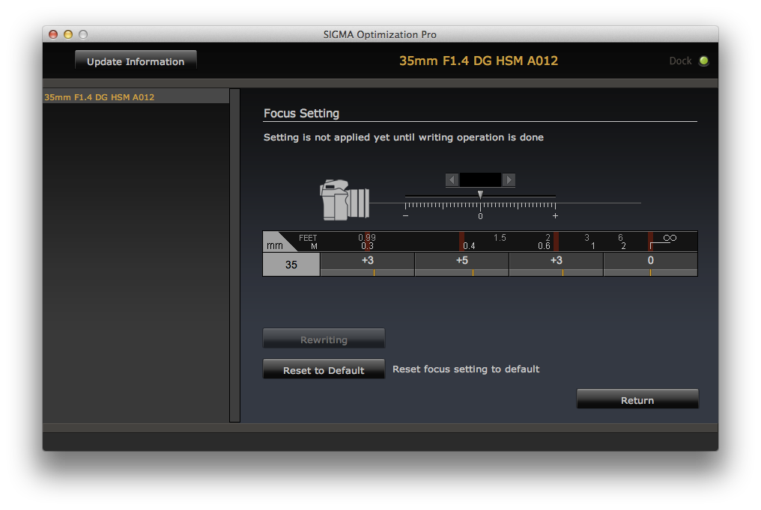This screenshot has width=761, height=510.
Task: Select the 0 focus cell at infinity
Action: pyautogui.click(x=650, y=265)
